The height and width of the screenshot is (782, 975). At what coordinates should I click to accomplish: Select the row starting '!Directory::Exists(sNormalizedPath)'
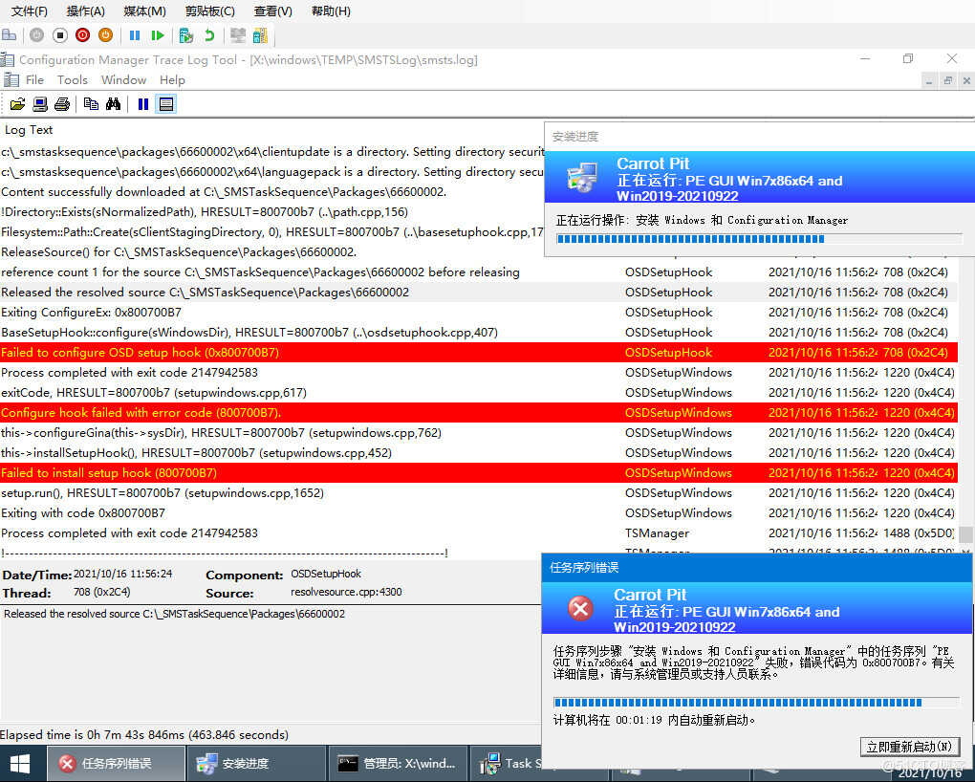pyautogui.click(x=271, y=212)
